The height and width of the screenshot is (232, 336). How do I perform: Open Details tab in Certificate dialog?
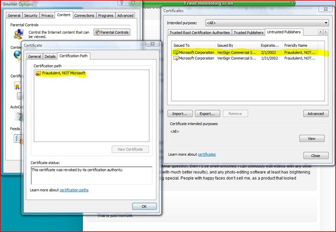[x=50, y=56]
